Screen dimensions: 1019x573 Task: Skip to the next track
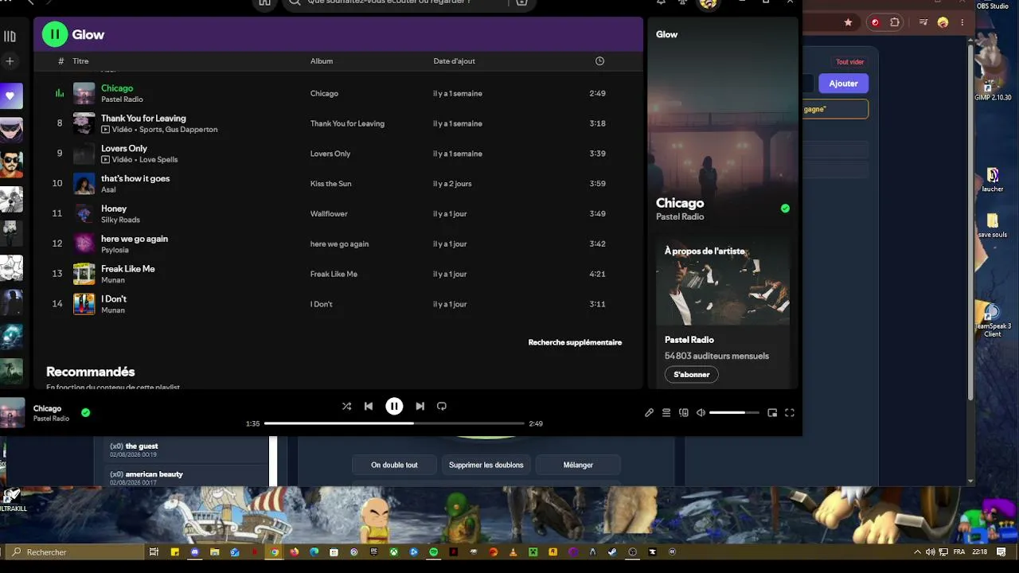pyautogui.click(x=420, y=406)
